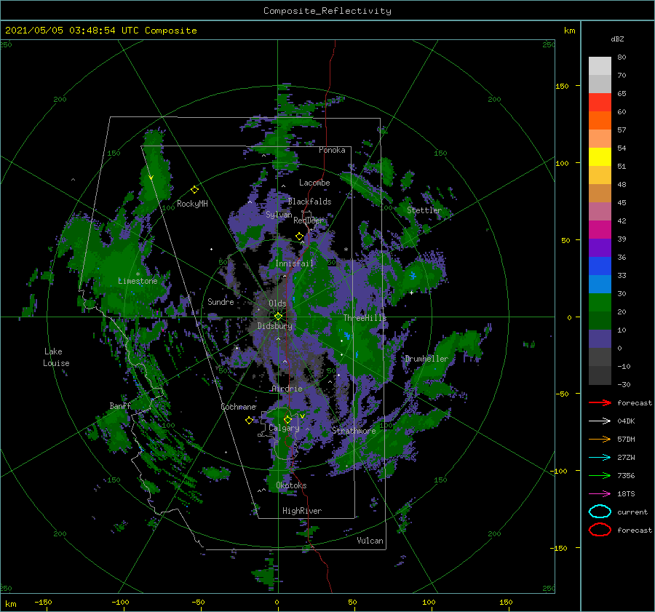Click the magenta 39-42 dBZ swatch
This screenshot has width=655, height=612.
[600, 230]
